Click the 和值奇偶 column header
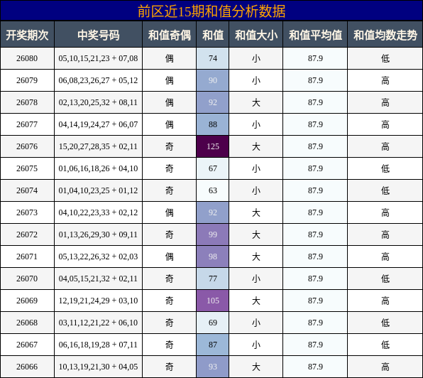 169,35
